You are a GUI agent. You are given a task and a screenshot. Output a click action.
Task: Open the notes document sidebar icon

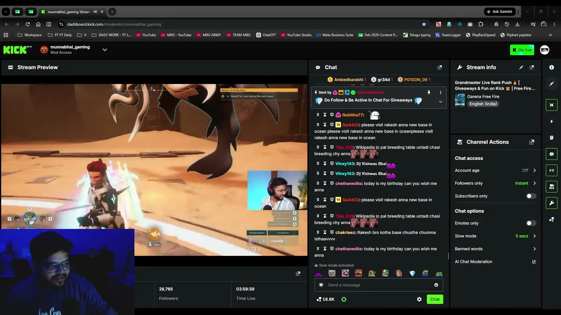point(551,138)
